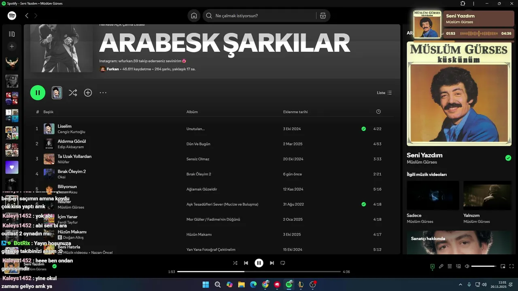
Task: Open Seni Yazdım title in side panel
Action: coord(425,155)
